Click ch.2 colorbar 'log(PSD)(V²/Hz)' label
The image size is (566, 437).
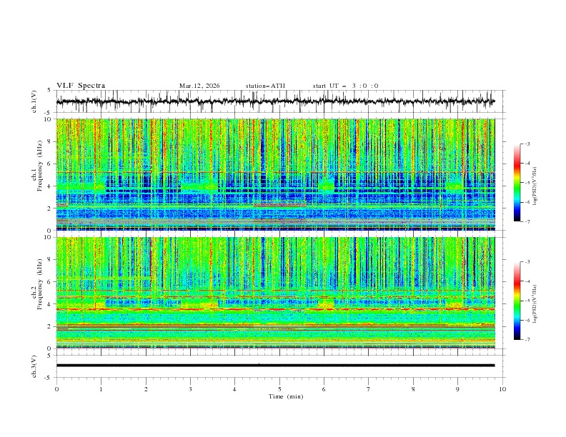[x=535, y=303]
